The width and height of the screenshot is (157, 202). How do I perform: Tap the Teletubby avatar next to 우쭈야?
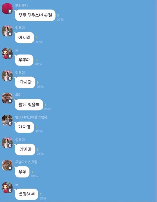coord(7,53)
